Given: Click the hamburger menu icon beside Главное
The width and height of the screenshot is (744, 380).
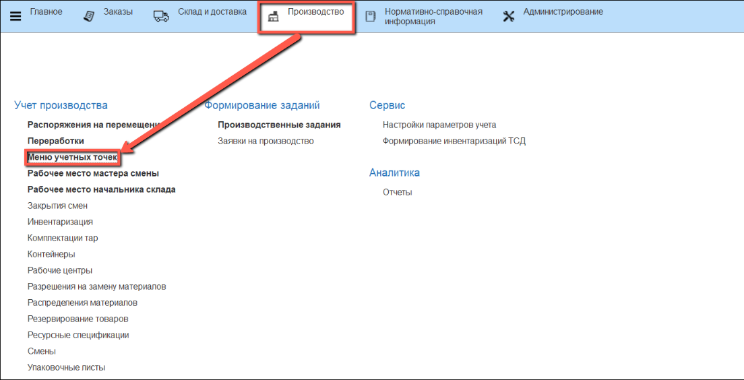Looking at the screenshot, I should [x=15, y=16].
